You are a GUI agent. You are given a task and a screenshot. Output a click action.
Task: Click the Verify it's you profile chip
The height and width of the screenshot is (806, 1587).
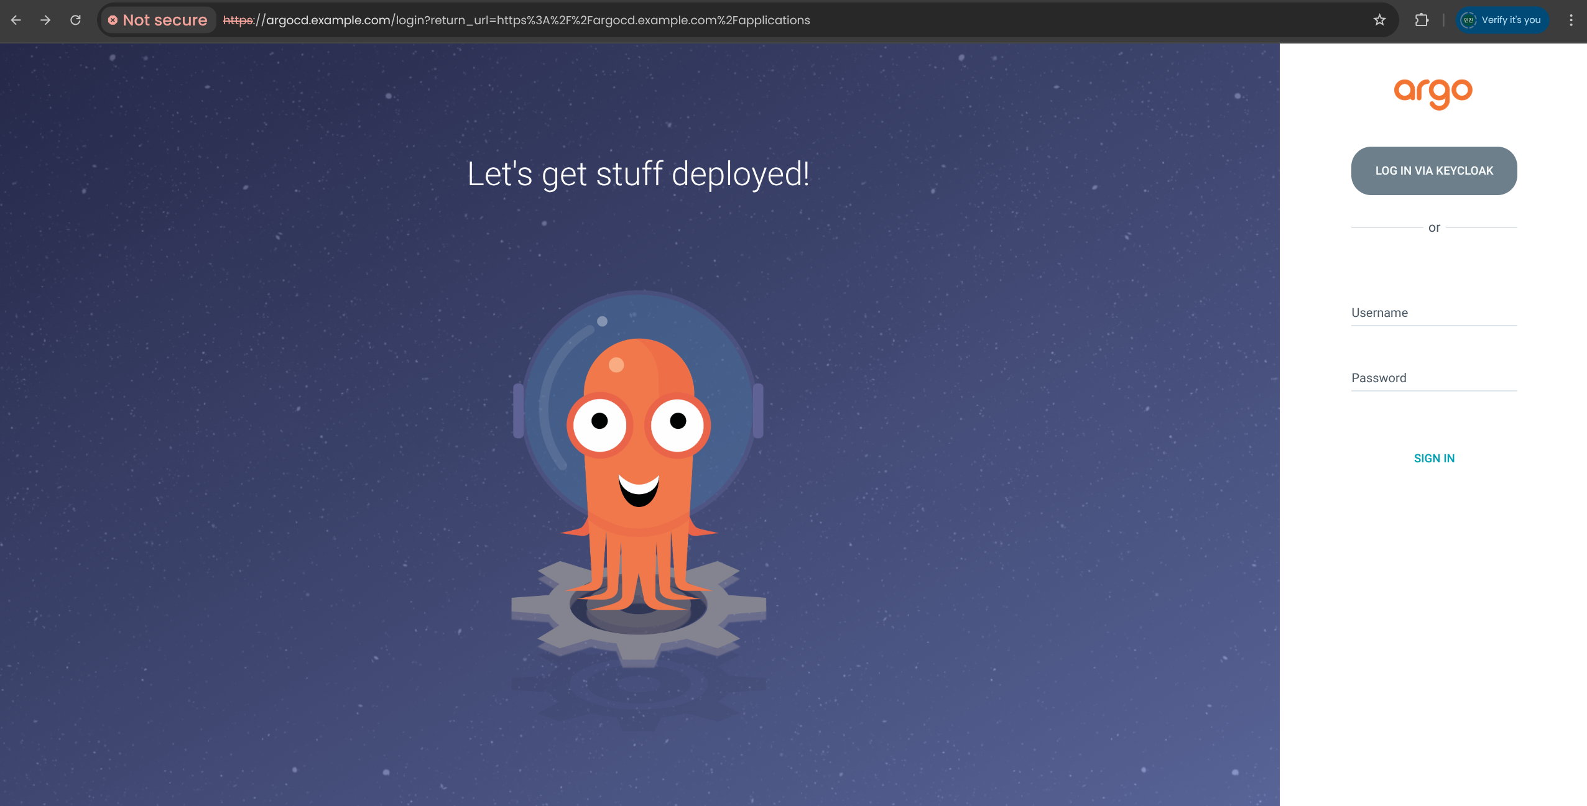1502,20
